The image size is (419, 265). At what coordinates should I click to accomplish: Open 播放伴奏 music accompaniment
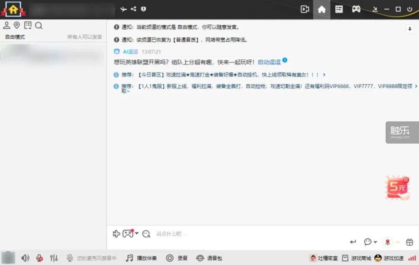pos(142,258)
